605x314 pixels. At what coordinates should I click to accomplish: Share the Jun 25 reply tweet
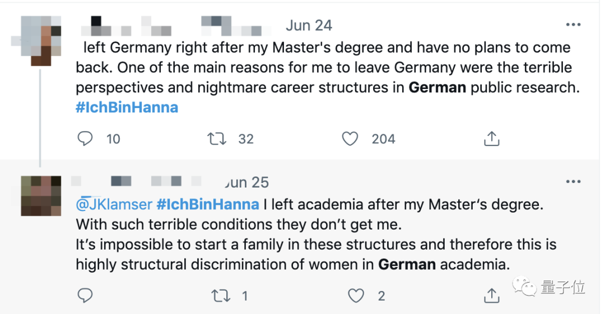point(491,296)
